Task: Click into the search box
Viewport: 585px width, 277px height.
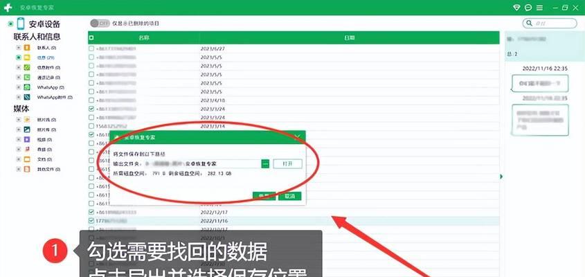Action: (x=550, y=23)
